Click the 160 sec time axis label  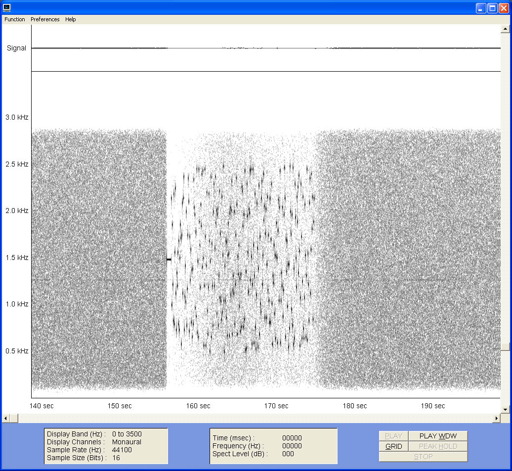[198, 406]
